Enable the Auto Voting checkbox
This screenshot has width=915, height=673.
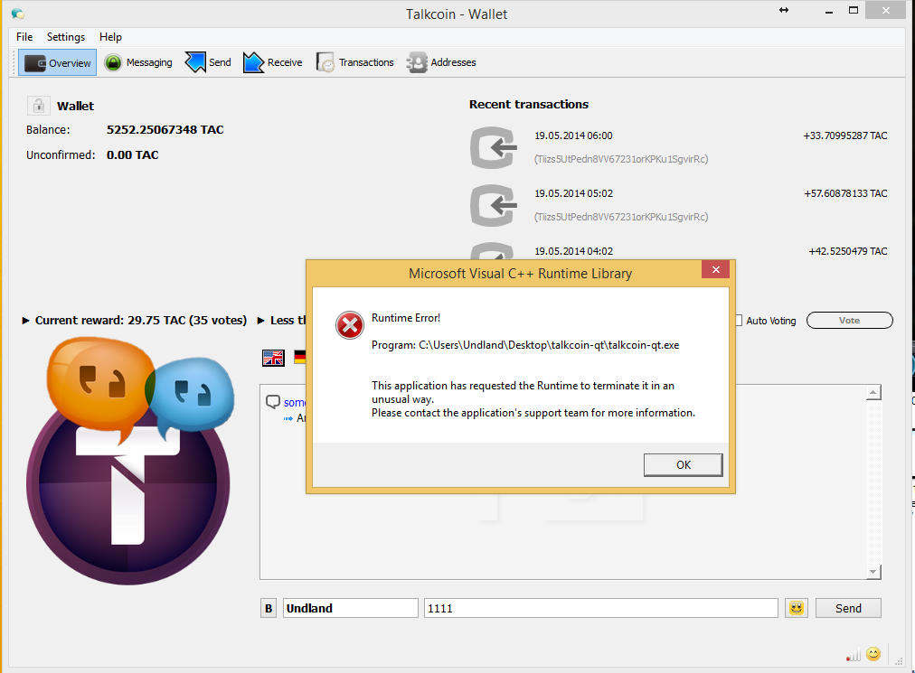coord(738,320)
